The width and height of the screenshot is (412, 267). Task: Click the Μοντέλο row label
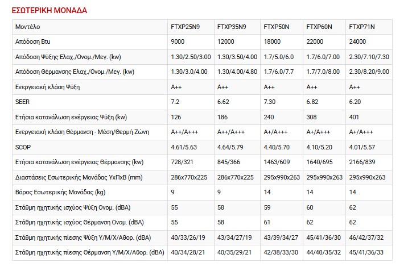pos(28,27)
